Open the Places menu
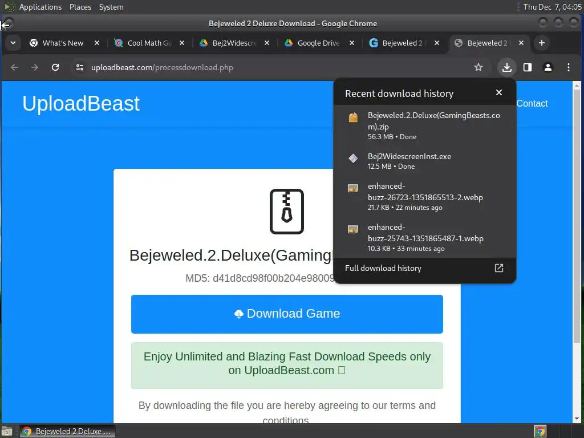The image size is (584, 438). [x=80, y=7]
